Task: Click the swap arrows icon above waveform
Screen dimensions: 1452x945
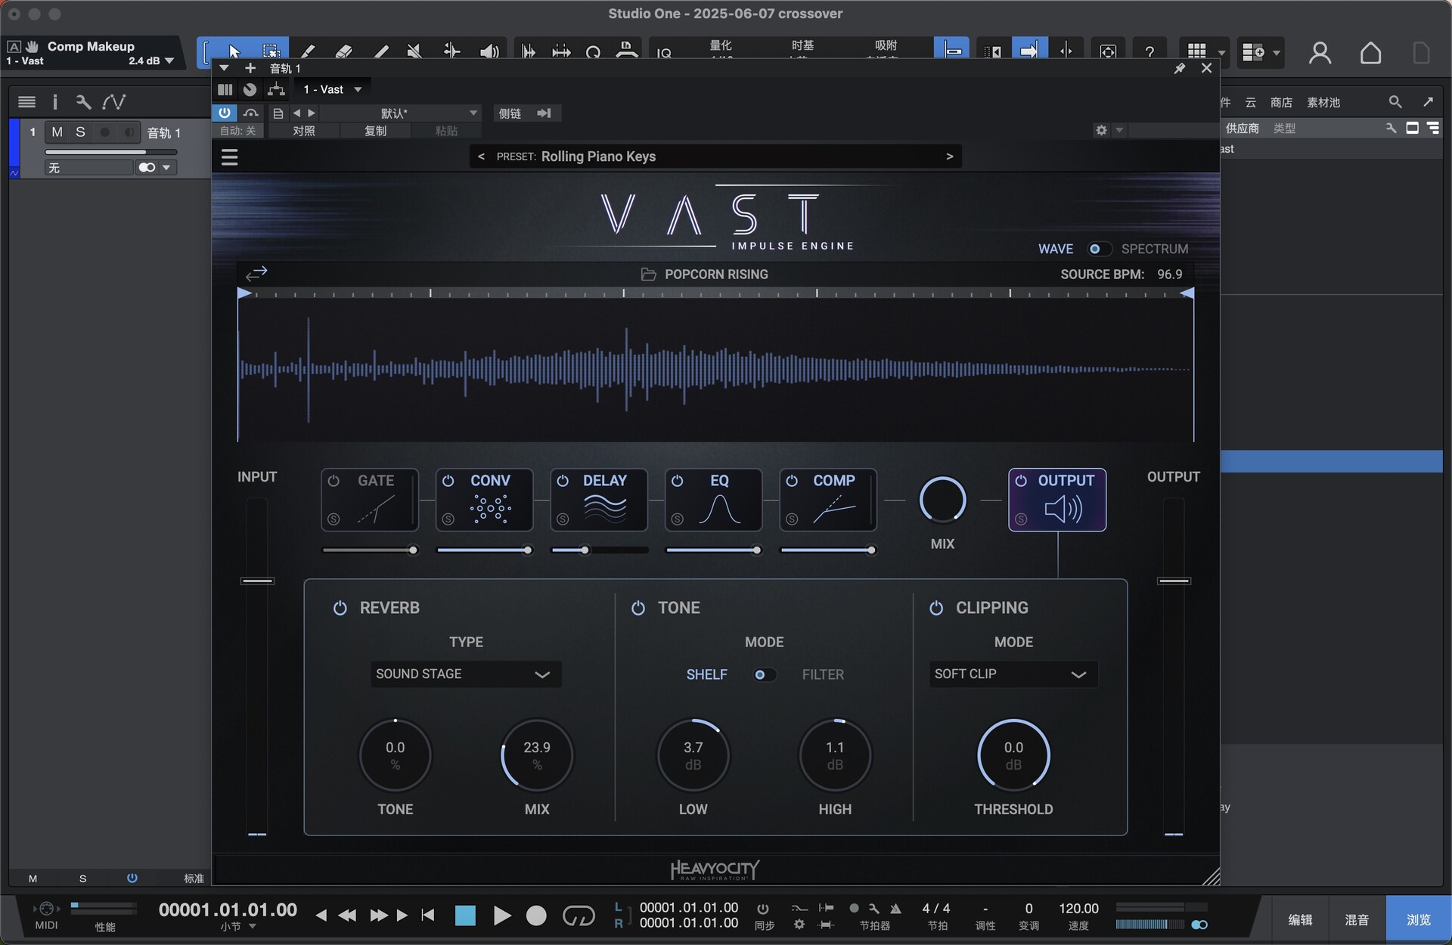Action: 256,273
